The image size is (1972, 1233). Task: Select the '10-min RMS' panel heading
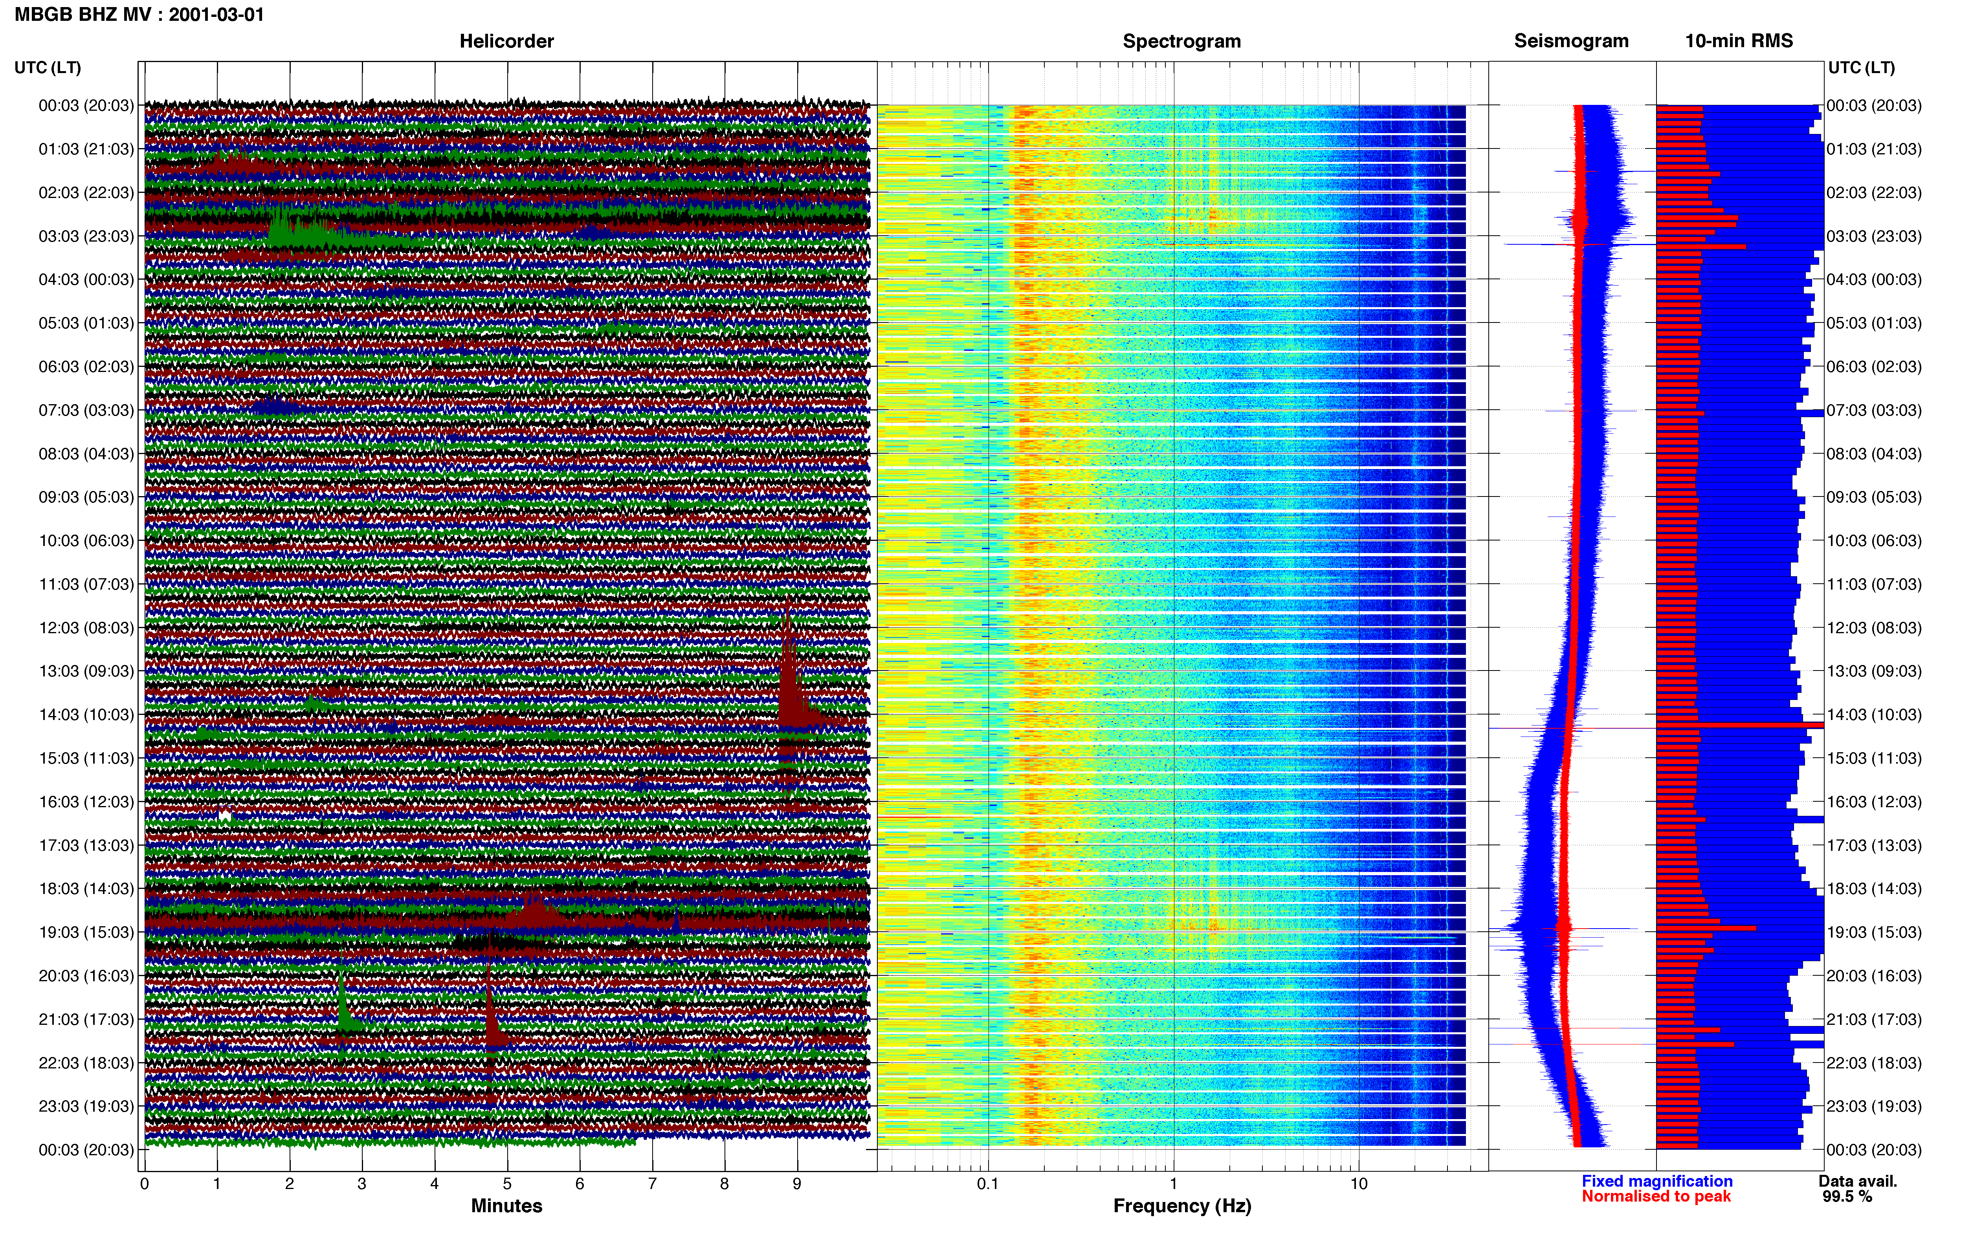[1739, 41]
